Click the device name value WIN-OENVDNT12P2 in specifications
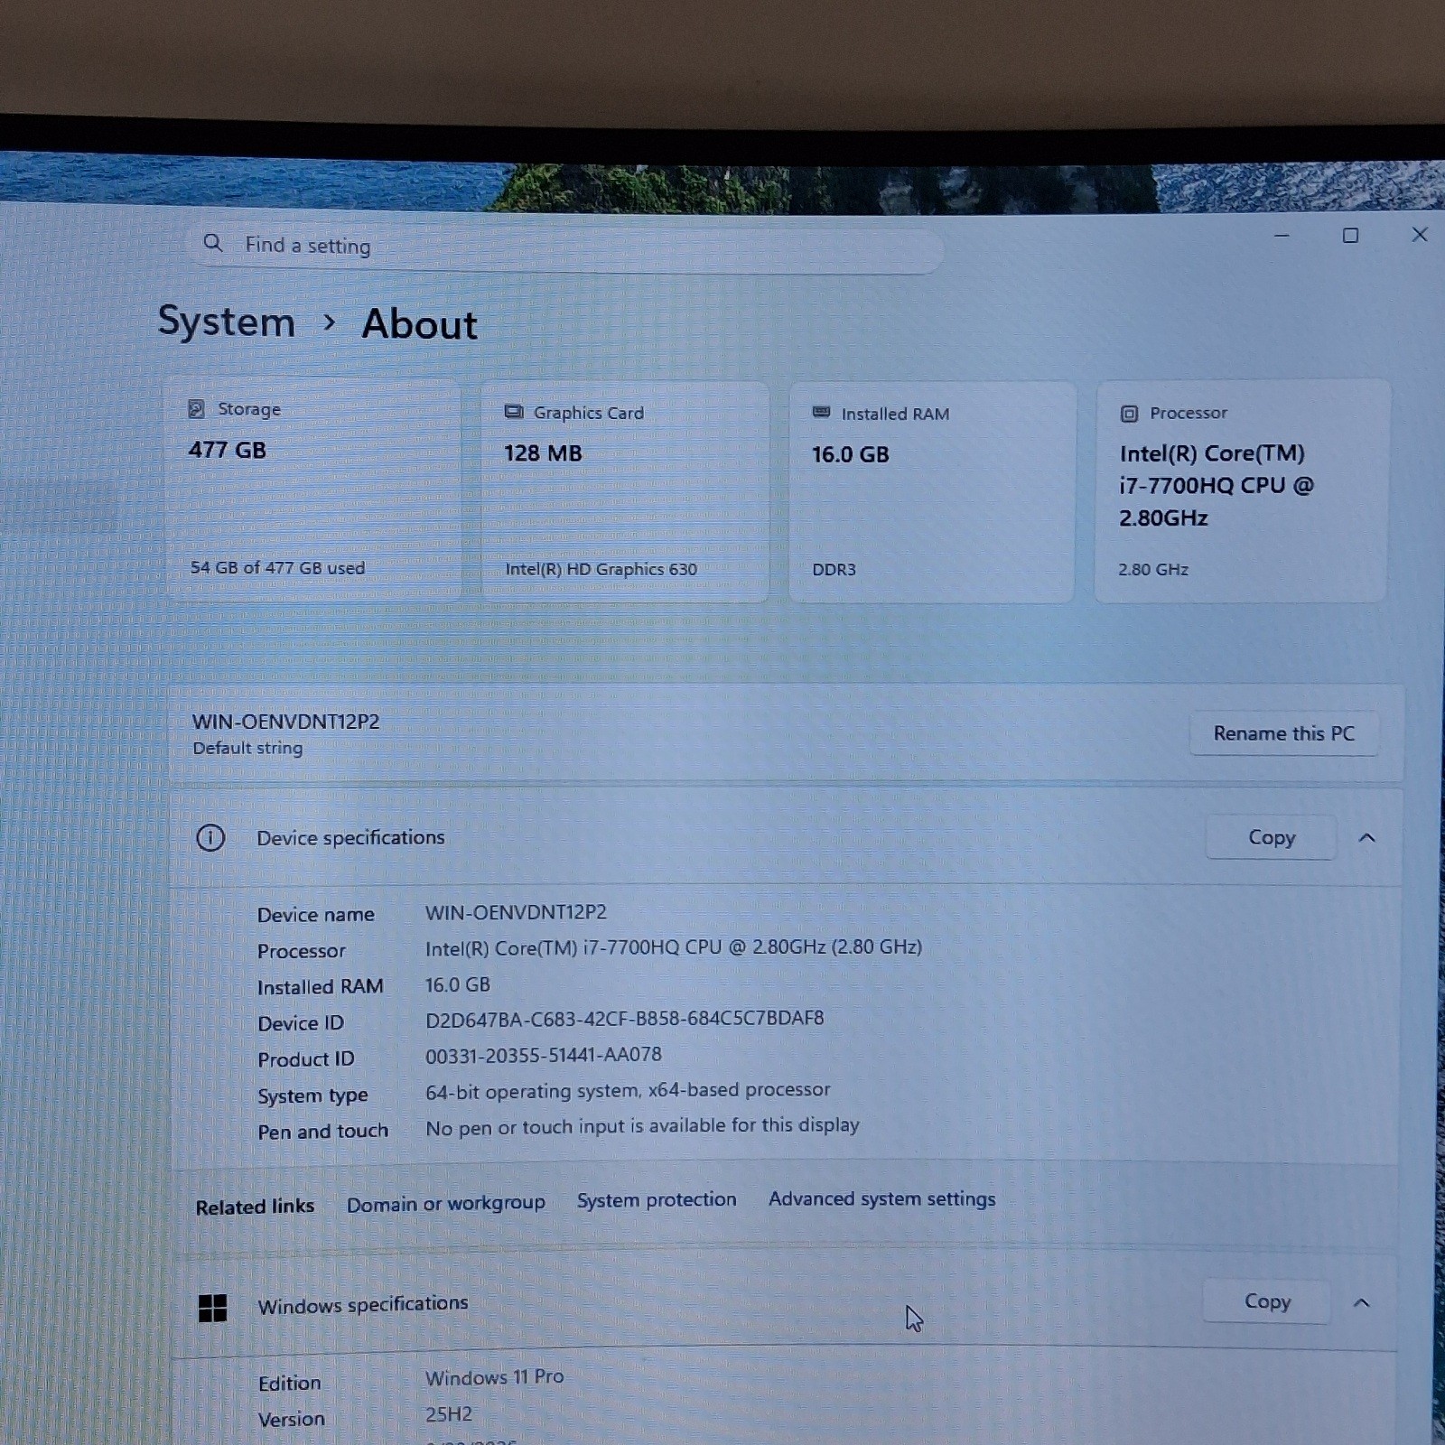 pyautogui.click(x=516, y=912)
